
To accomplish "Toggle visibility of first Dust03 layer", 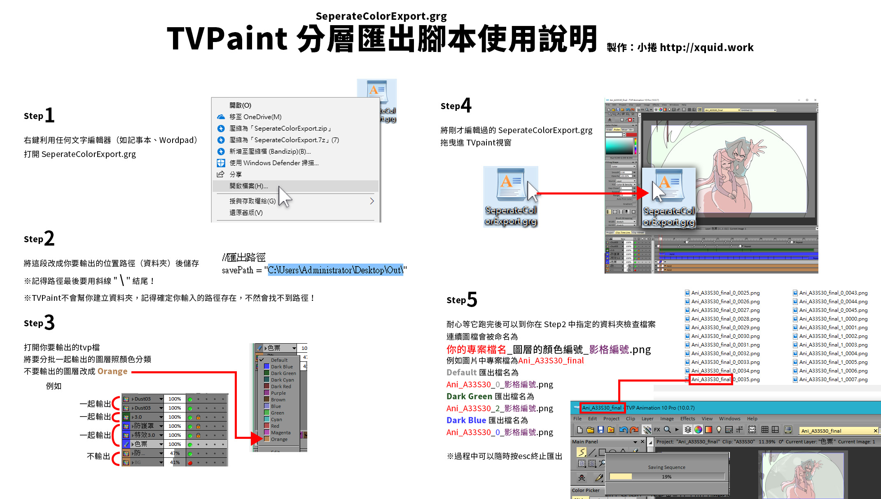I will click(x=190, y=399).
